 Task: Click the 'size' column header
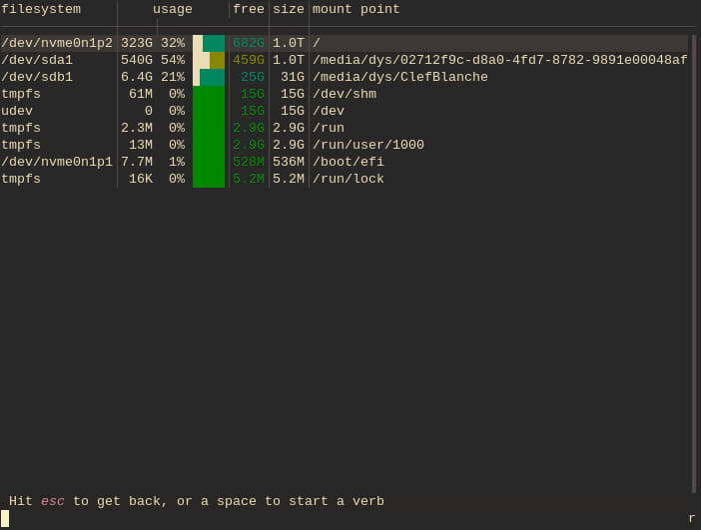point(289,9)
